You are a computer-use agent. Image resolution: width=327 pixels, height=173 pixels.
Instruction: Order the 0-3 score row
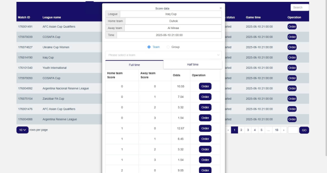(x=205, y=118)
